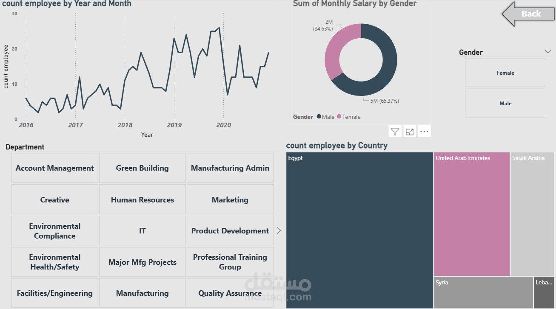Viewport: 556px width, 309px height.
Task: Toggle the Female gender slicer tile
Action: pos(505,73)
